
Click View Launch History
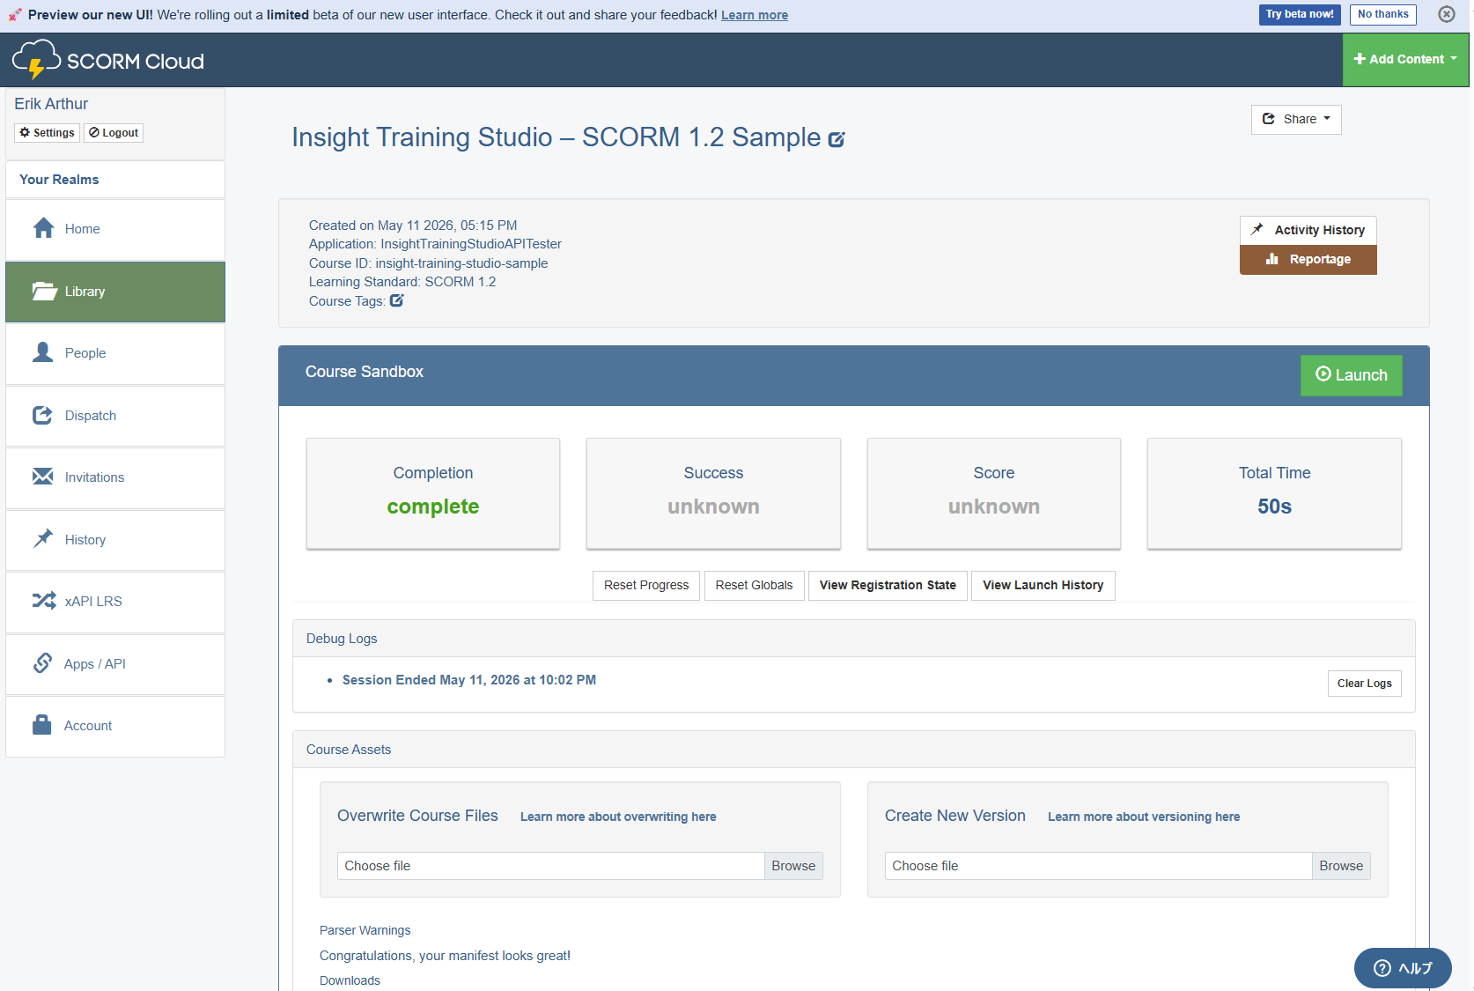pyautogui.click(x=1043, y=585)
